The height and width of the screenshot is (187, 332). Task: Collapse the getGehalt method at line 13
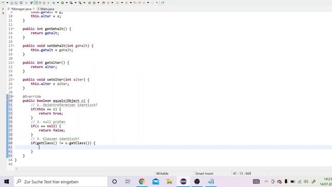point(13,29)
